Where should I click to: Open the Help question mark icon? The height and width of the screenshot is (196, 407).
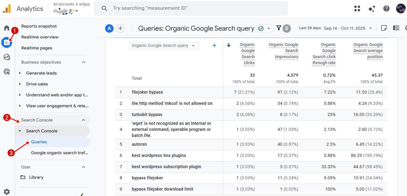(386, 8)
